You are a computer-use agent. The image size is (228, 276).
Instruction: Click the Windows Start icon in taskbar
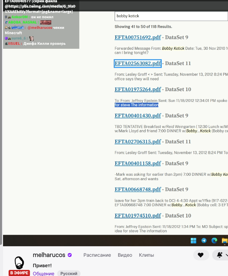click(x=193, y=240)
